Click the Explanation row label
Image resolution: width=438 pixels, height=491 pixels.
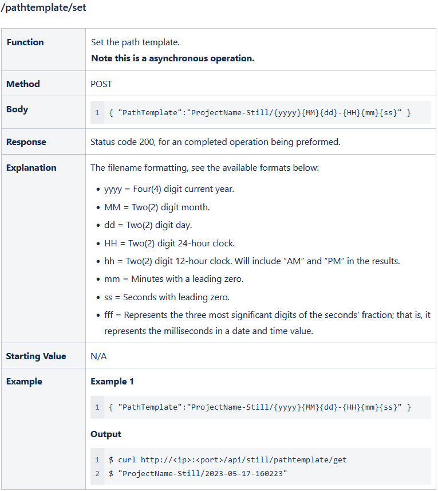(31, 168)
